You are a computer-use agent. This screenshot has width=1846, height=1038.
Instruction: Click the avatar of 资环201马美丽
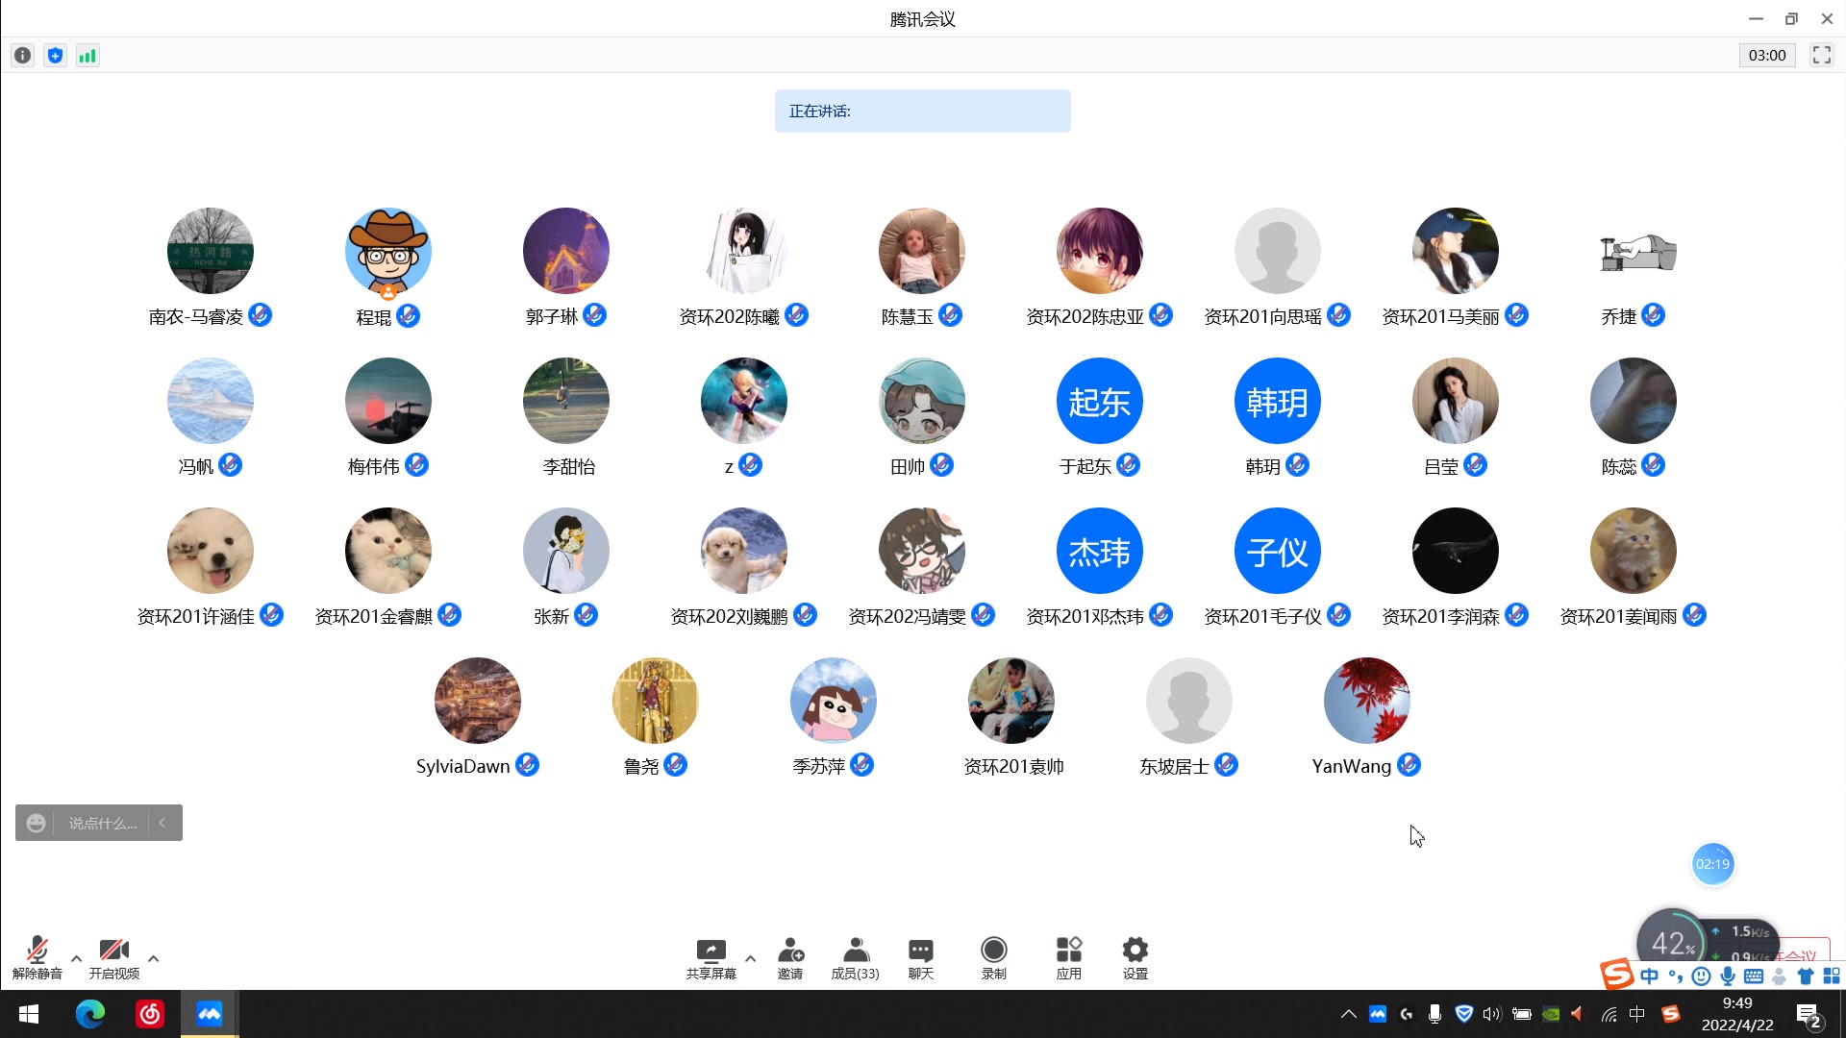click(1456, 251)
